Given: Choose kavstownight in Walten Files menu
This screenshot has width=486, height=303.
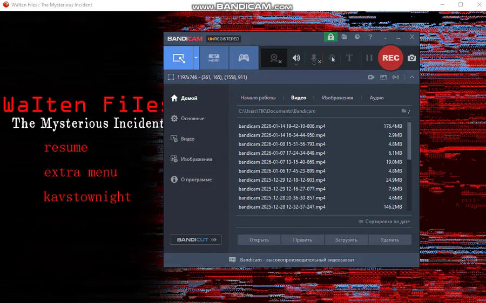Looking at the screenshot, I should tap(87, 197).
